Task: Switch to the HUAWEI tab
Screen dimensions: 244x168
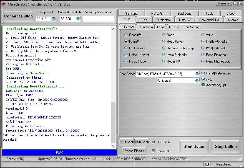Action: 157,14
